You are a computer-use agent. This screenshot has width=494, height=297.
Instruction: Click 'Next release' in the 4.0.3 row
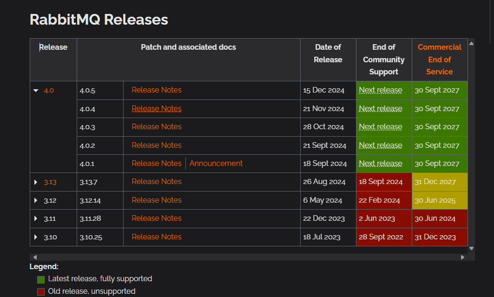pyautogui.click(x=381, y=126)
